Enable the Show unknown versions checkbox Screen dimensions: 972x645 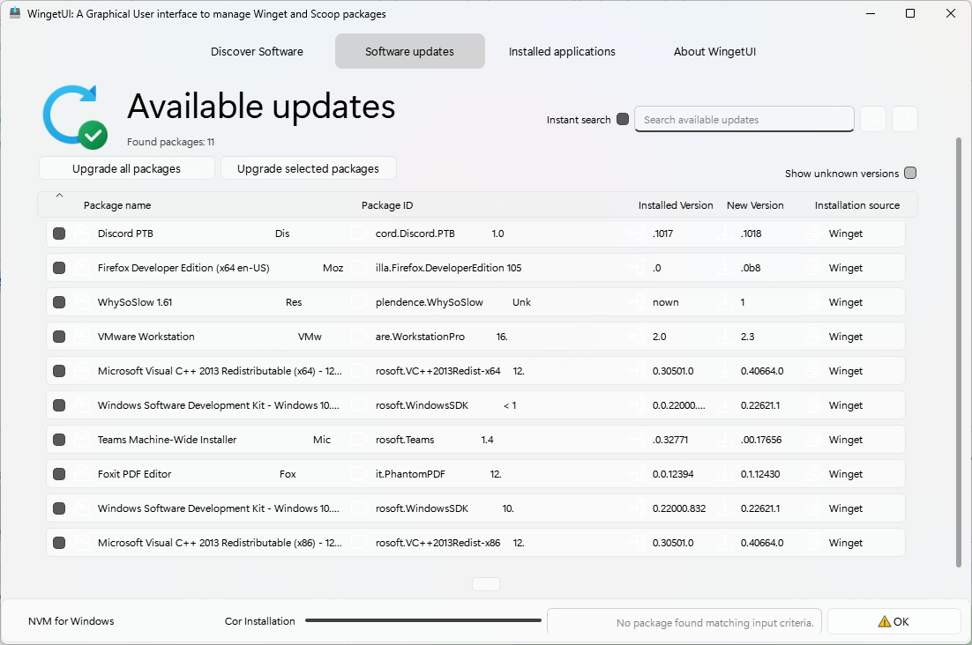coord(910,173)
